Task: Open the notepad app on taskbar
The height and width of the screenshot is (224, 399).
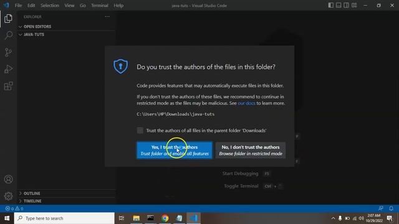Action: (179, 218)
